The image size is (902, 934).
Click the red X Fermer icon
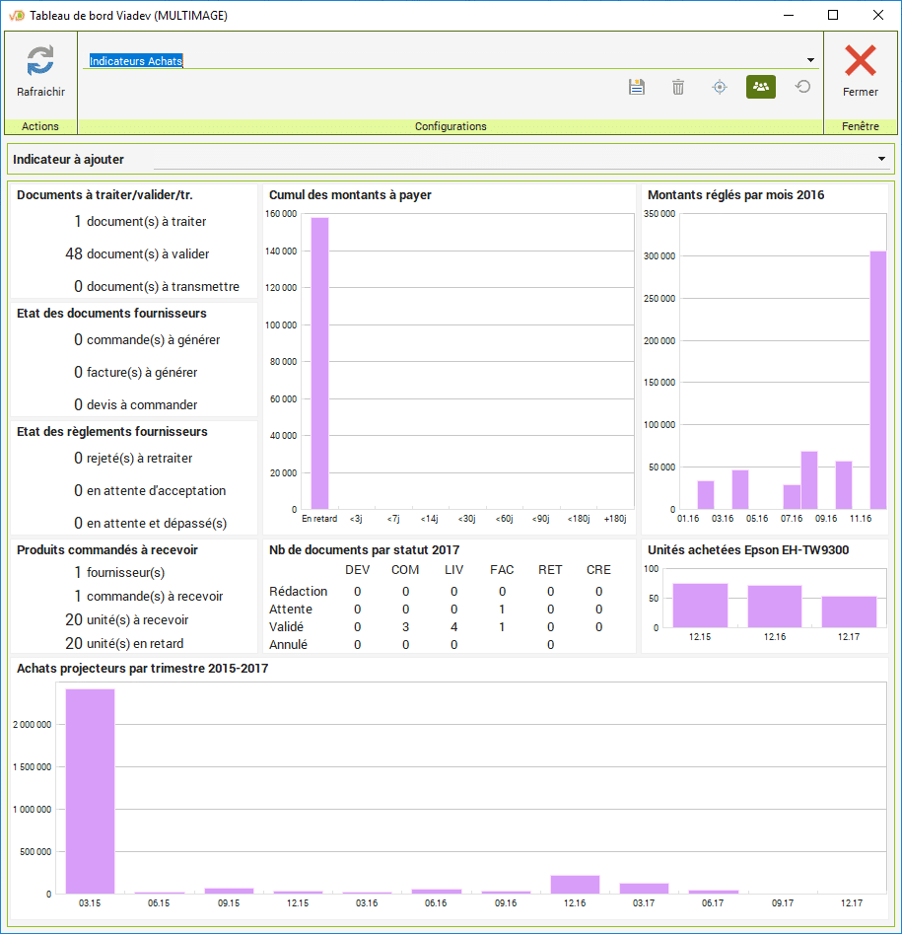coord(860,61)
